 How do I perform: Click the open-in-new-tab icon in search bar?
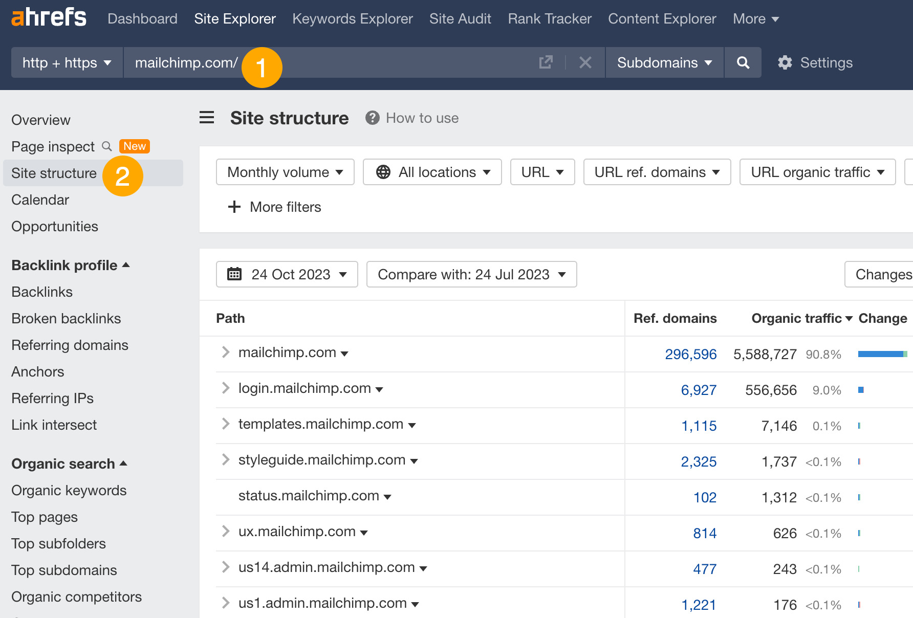tap(546, 62)
